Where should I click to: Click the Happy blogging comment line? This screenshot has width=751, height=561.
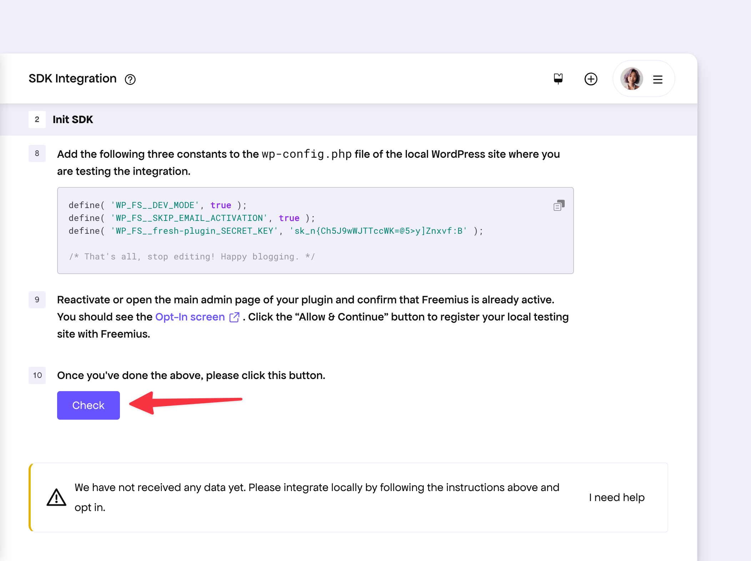click(x=192, y=257)
